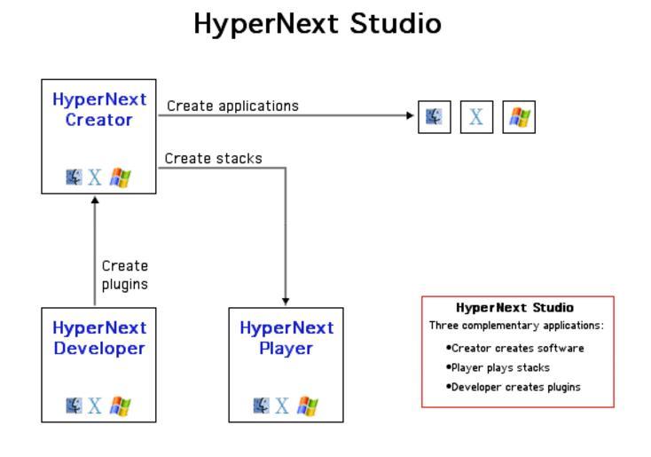
Task: Select the Windows icon in the HyperNext Developer box
Action: 120,407
